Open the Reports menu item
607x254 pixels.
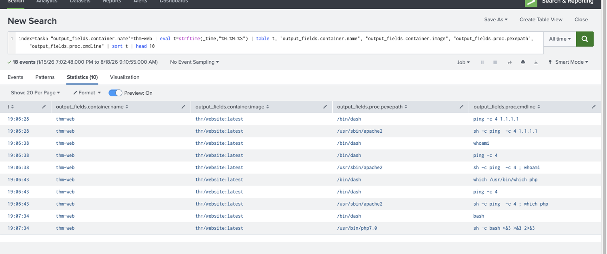pyautogui.click(x=112, y=2)
